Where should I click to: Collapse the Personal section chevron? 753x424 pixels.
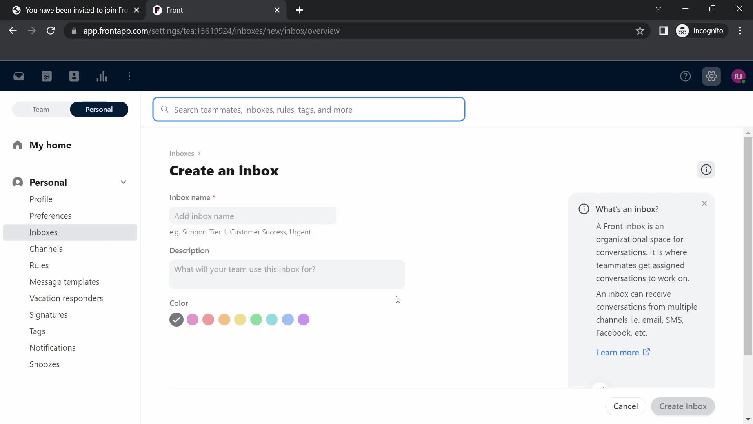[124, 182]
